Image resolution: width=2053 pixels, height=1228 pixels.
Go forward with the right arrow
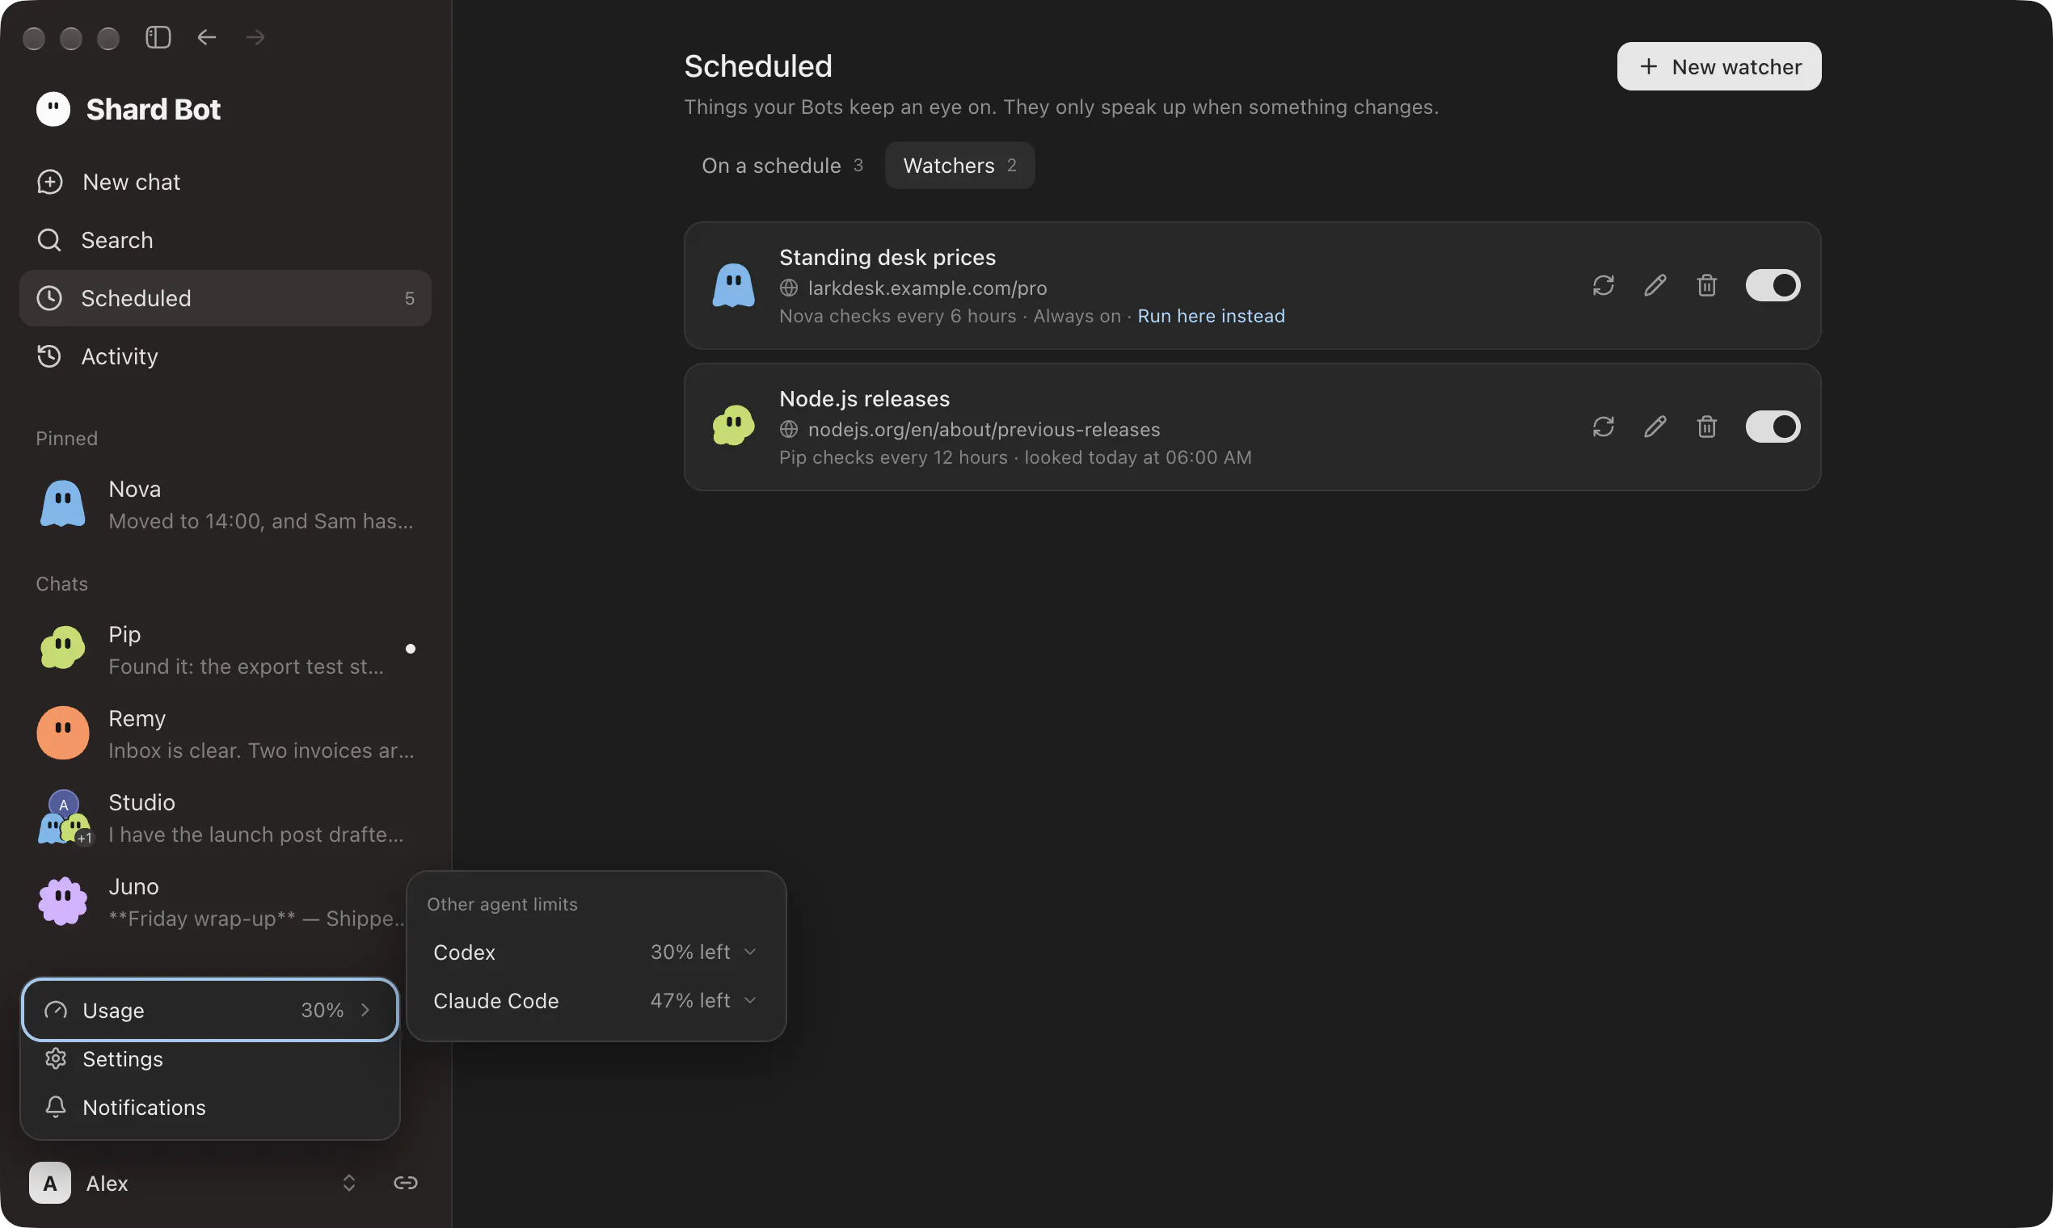[255, 37]
